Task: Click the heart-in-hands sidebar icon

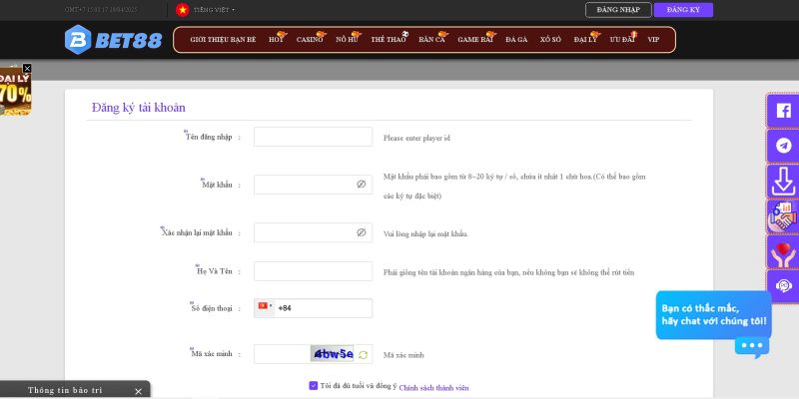Action: (783, 251)
